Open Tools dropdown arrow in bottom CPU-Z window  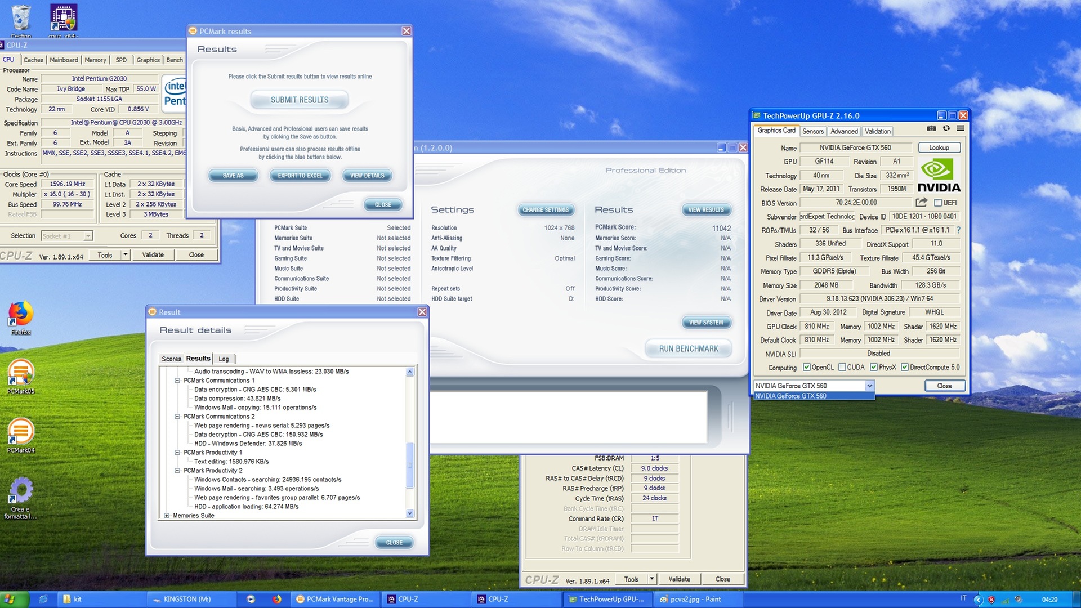pos(652,579)
